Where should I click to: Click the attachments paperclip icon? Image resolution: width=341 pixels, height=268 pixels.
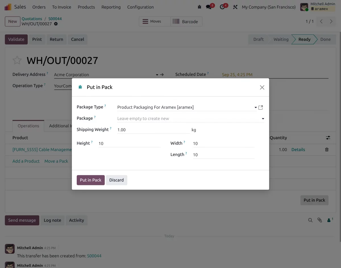click(320, 220)
